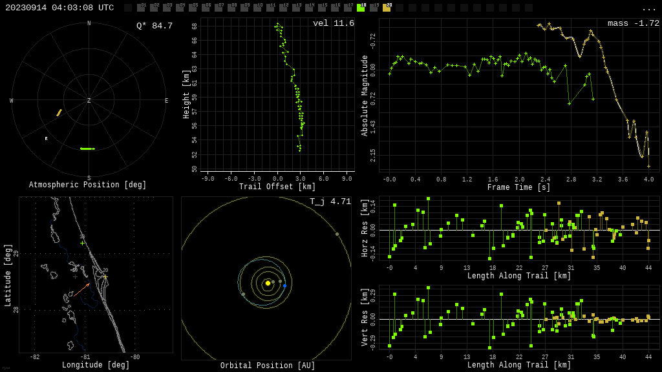Screen dimensions: 662x372
Task: Click the orange meteor track in sky plot
Action: (x=59, y=112)
